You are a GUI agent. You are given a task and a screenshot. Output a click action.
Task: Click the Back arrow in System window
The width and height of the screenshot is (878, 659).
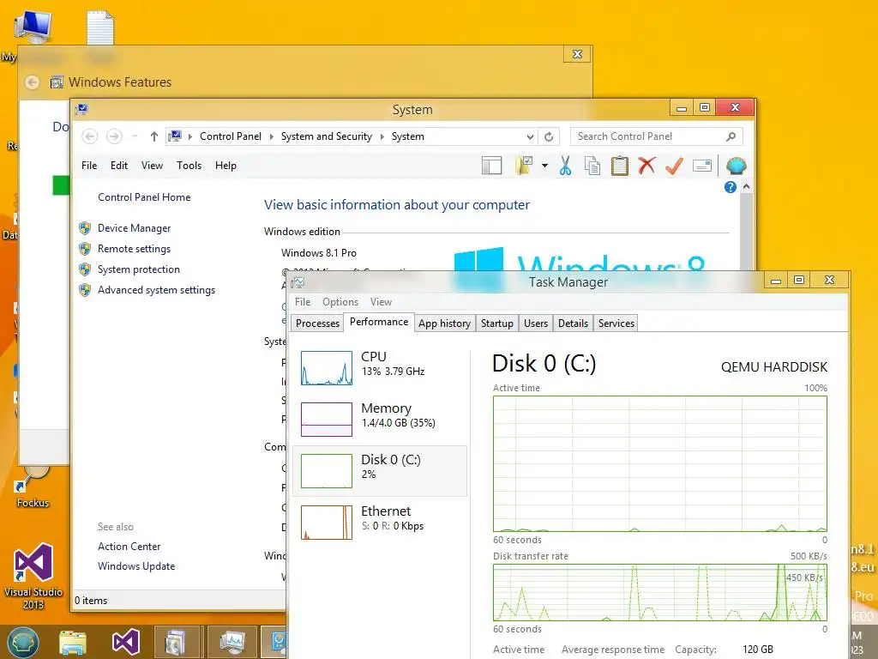point(89,136)
